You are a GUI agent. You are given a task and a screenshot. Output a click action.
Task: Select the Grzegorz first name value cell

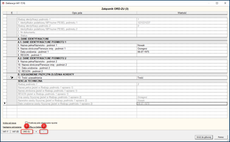click(182, 48)
